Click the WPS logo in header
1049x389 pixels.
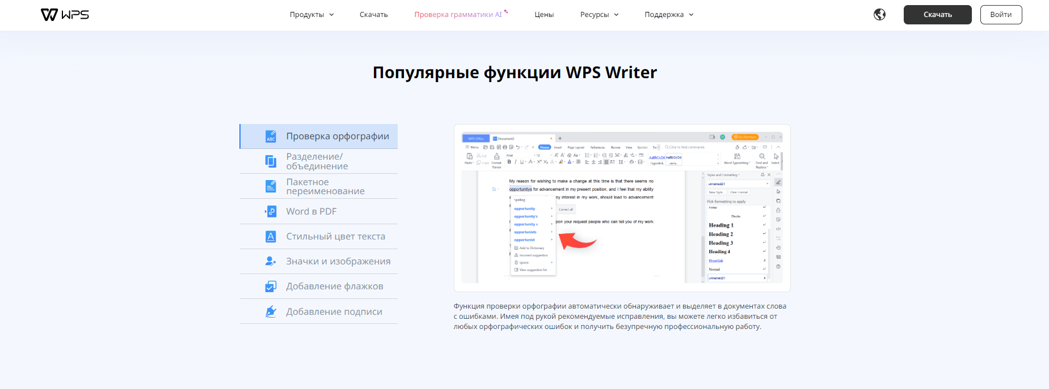(65, 15)
